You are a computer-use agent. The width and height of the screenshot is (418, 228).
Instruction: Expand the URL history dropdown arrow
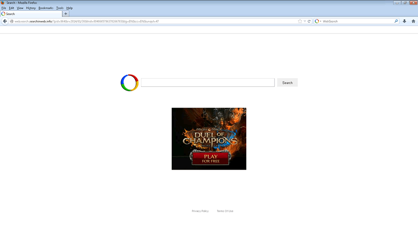pyautogui.click(x=304, y=21)
